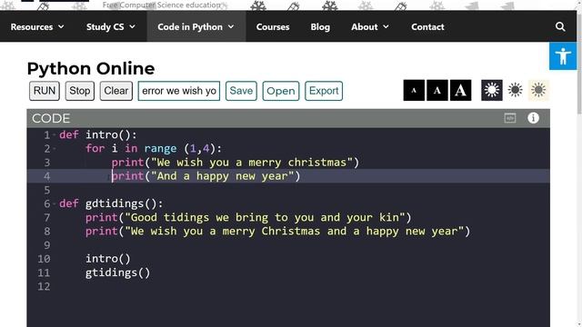
Task: Click the 'Python Online' heading
Action: pyautogui.click(x=91, y=69)
